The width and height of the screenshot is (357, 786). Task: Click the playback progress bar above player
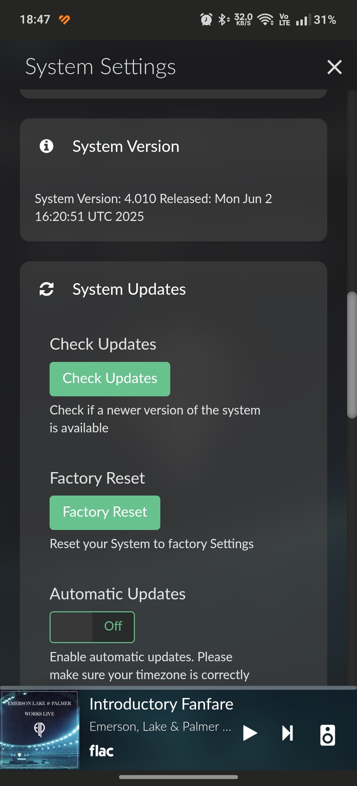point(178,687)
